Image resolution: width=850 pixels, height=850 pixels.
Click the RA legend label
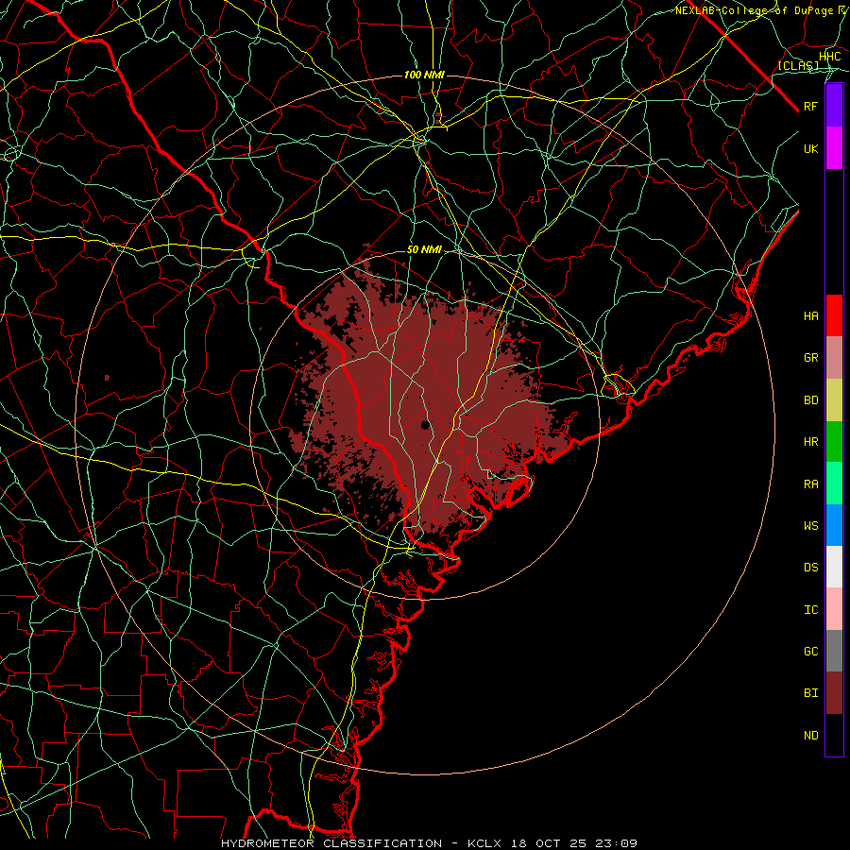(x=810, y=484)
